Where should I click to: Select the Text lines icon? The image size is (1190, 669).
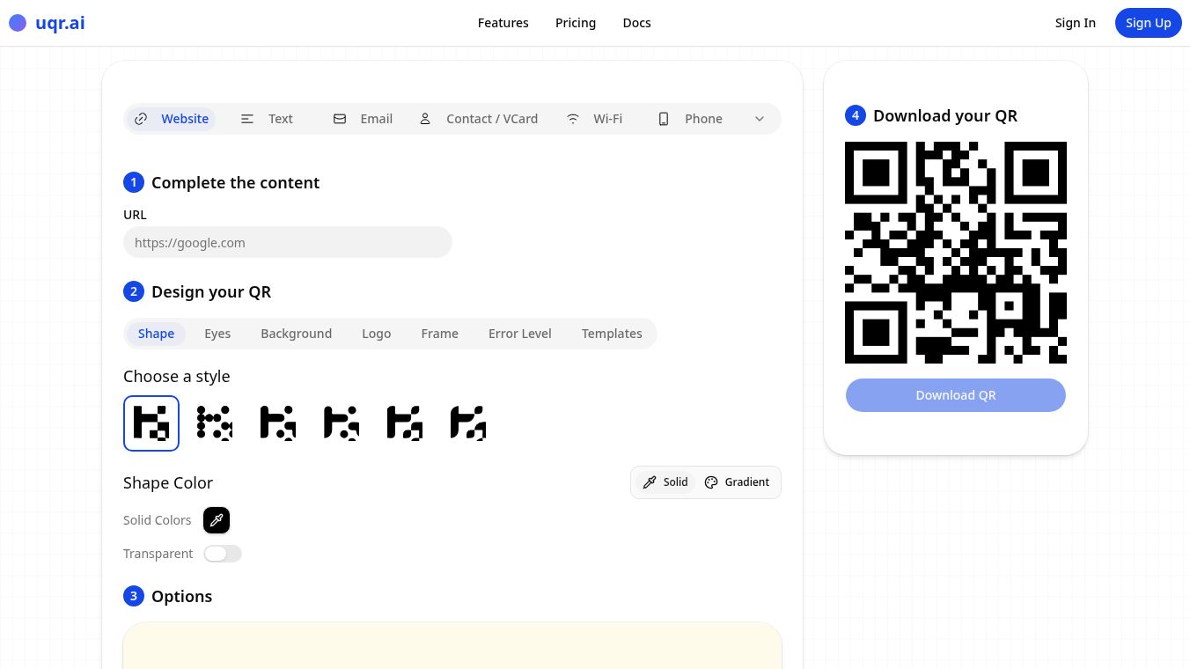[247, 119]
